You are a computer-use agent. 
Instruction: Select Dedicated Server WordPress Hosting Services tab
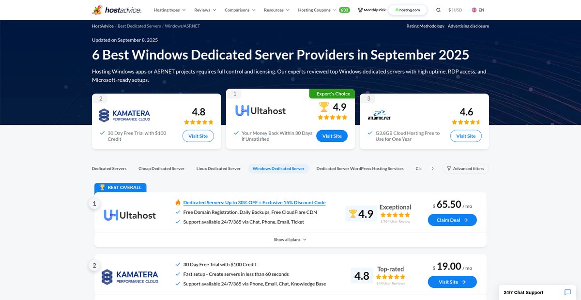tap(360, 168)
